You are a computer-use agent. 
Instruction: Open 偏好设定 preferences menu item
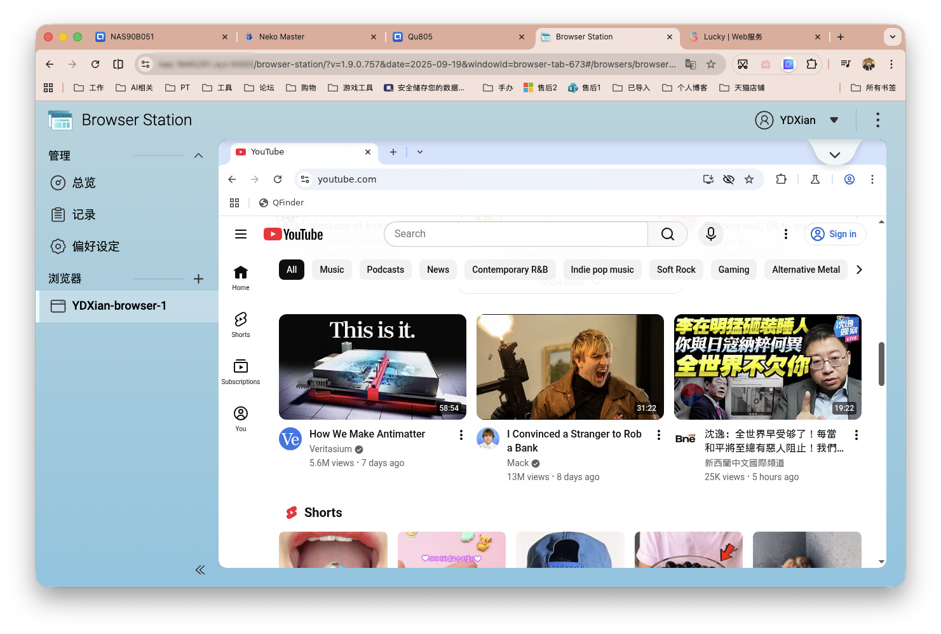coord(95,246)
